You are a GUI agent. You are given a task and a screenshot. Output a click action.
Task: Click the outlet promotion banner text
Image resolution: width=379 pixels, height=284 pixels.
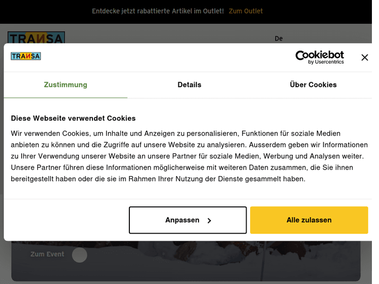coord(158,11)
